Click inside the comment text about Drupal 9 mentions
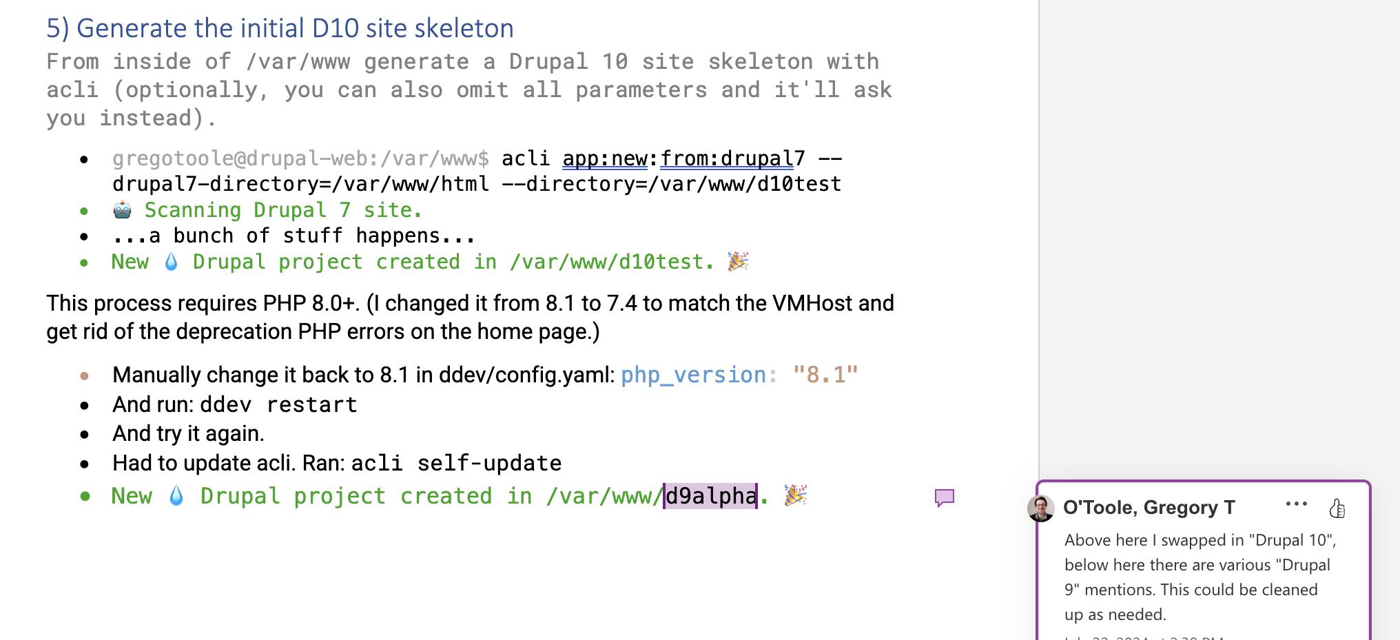The image size is (1400, 640). point(1200,577)
